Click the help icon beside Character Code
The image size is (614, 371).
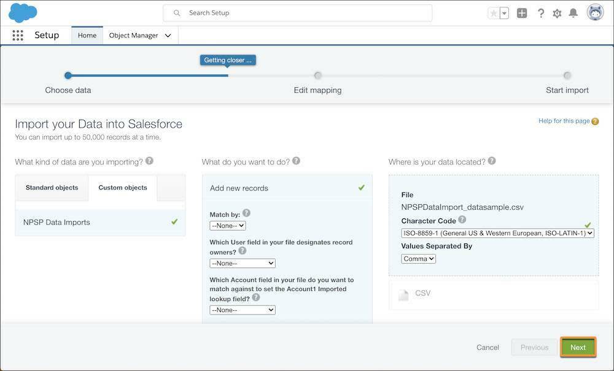pos(462,220)
